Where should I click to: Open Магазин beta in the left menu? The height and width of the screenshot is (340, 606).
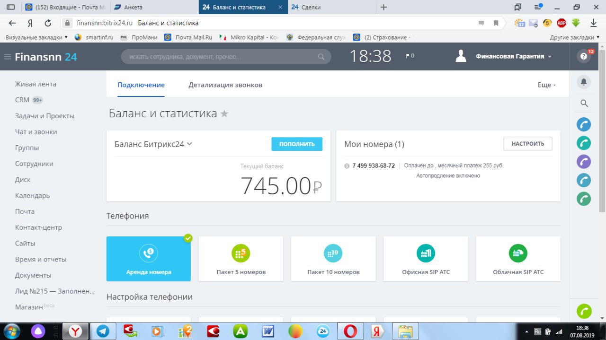35,307
